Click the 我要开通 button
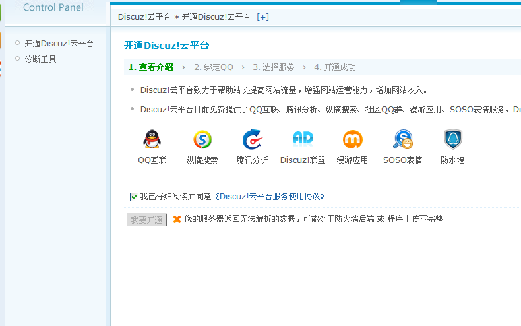The image size is (521, 326). click(147, 220)
